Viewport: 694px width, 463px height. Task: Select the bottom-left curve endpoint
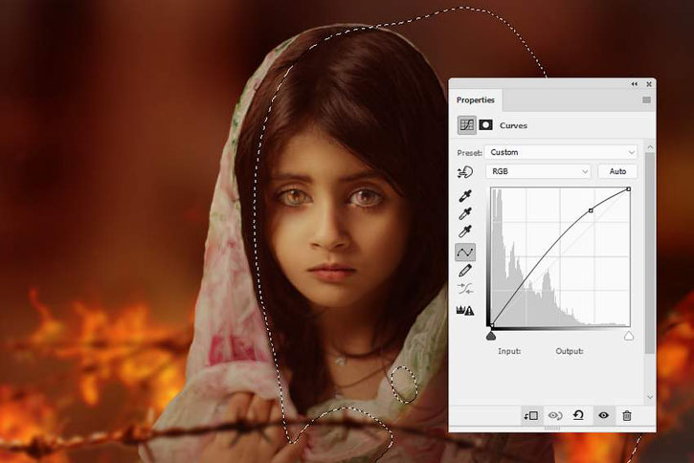tap(492, 326)
